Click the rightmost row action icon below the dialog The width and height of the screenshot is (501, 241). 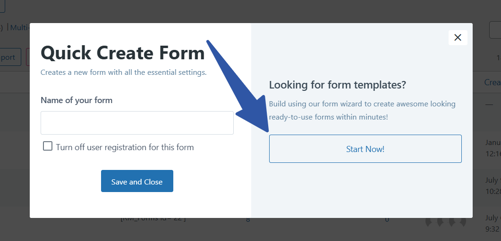click(463, 221)
